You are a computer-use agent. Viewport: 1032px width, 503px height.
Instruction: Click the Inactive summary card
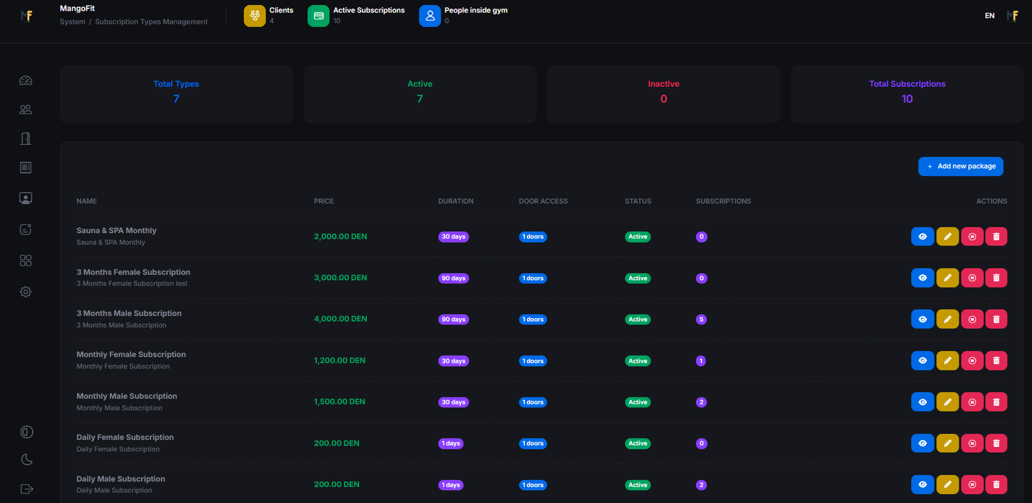pyautogui.click(x=663, y=94)
